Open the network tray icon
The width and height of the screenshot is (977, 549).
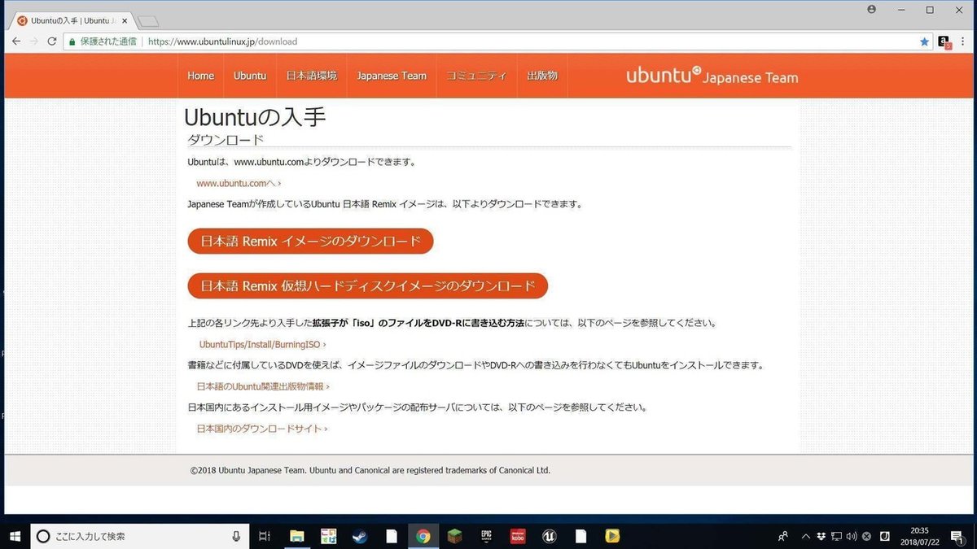(836, 536)
